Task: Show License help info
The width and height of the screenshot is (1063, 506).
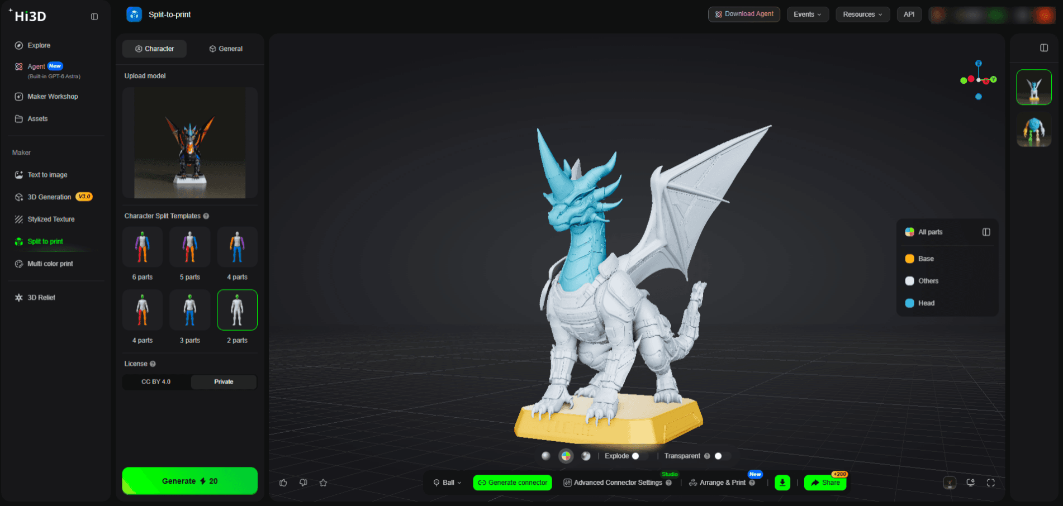Action: [153, 364]
